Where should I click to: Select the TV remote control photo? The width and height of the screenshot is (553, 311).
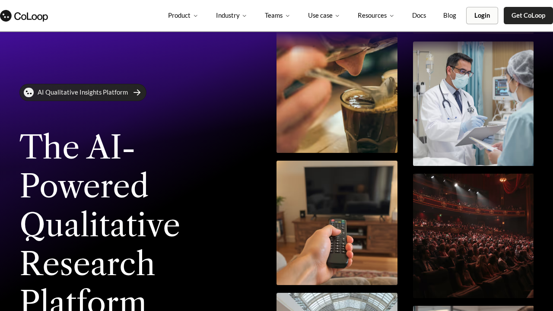[x=337, y=223]
